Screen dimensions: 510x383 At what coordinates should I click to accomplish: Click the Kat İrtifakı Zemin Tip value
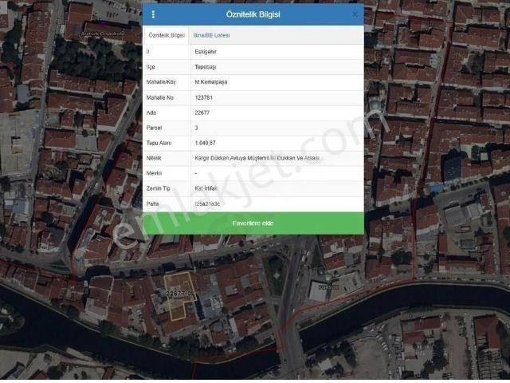pos(208,188)
